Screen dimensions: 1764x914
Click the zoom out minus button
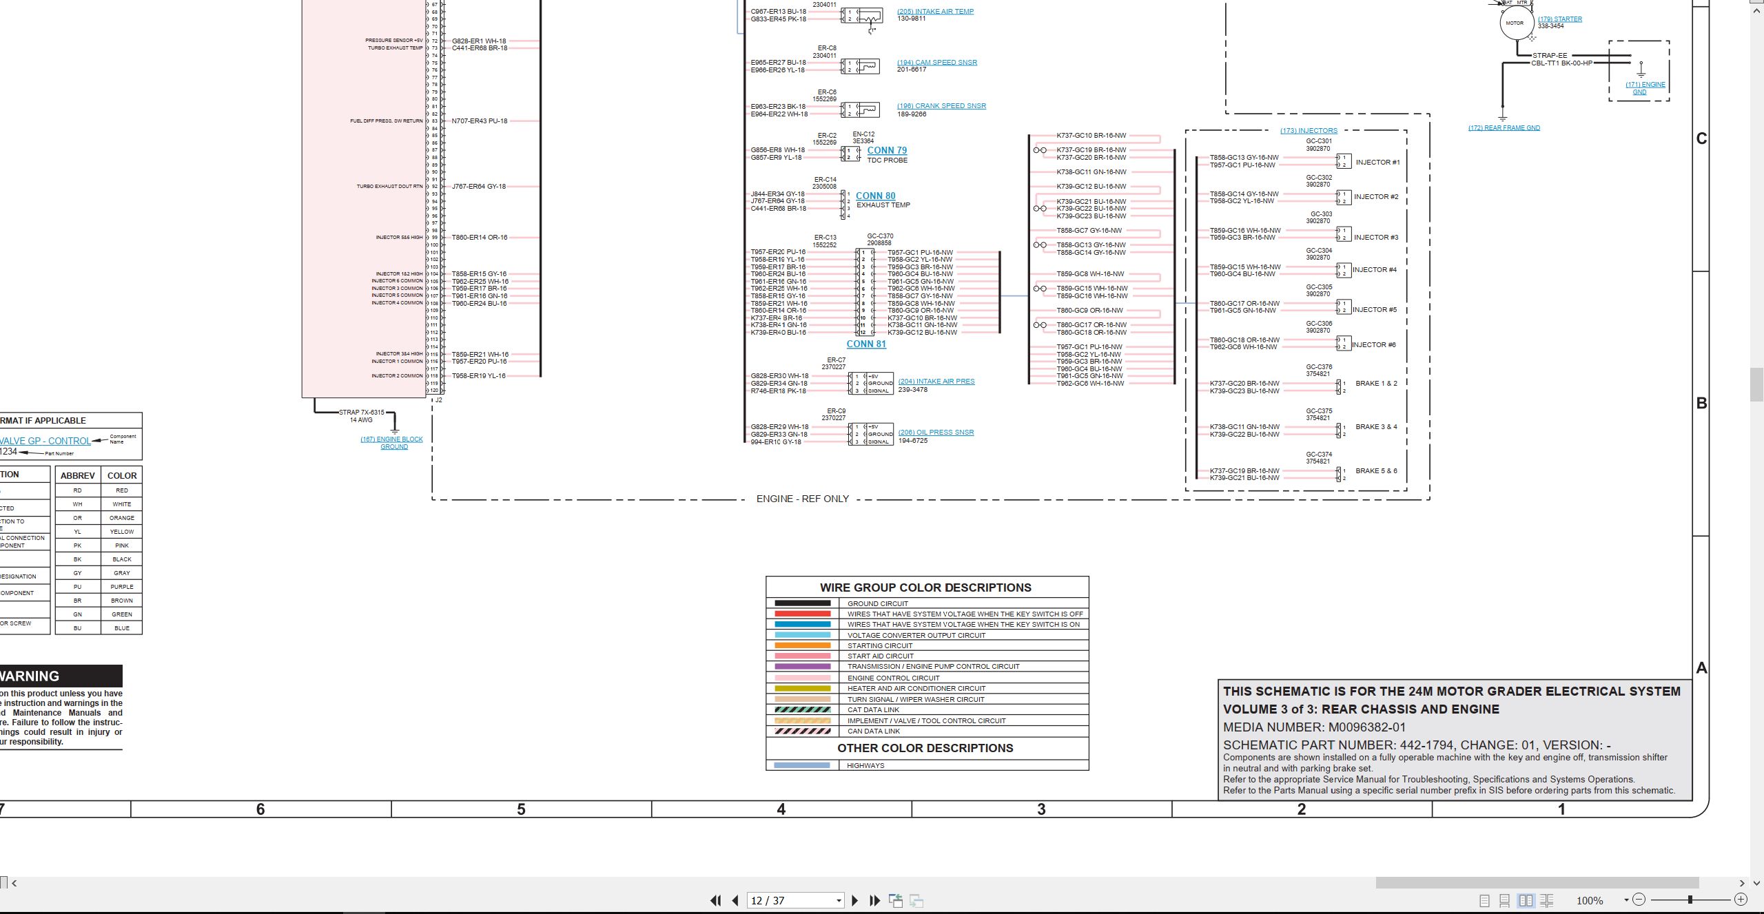(x=1639, y=900)
